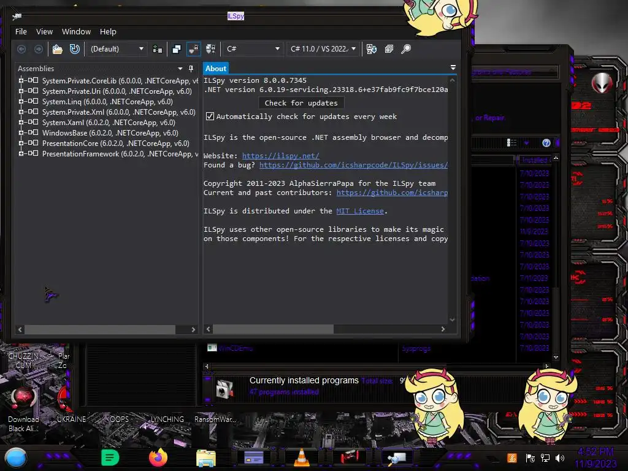
Task: Open the File menu
Action: [x=21, y=32]
